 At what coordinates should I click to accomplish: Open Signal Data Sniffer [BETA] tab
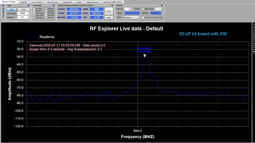[113, 2]
